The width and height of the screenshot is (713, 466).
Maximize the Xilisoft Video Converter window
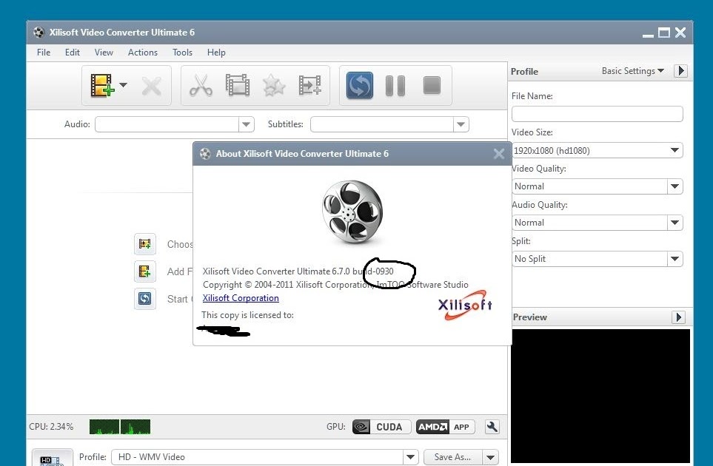(x=664, y=33)
